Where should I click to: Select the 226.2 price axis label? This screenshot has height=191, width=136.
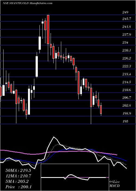pyautogui.click(x=126, y=58)
